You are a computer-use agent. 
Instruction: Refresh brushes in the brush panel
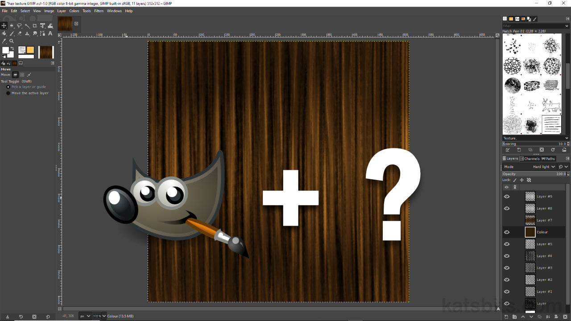click(553, 150)
